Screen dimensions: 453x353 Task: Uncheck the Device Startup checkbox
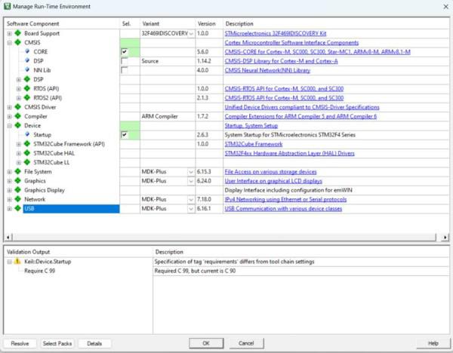click(125, 135)
